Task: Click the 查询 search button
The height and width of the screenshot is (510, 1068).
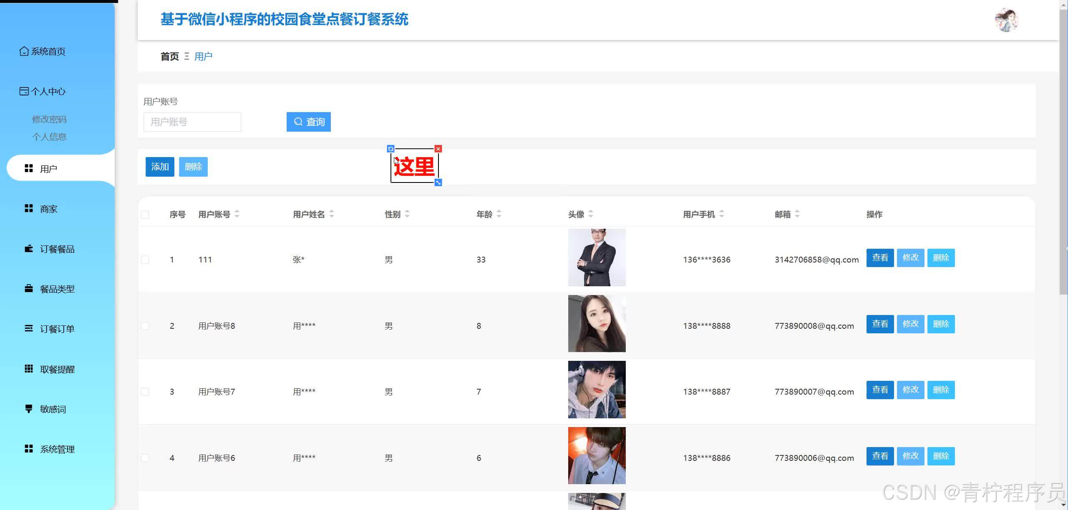Action: [x=309, y=122]
